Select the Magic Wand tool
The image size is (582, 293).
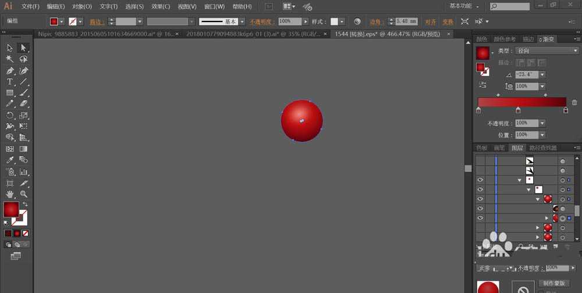click(10, 59)
